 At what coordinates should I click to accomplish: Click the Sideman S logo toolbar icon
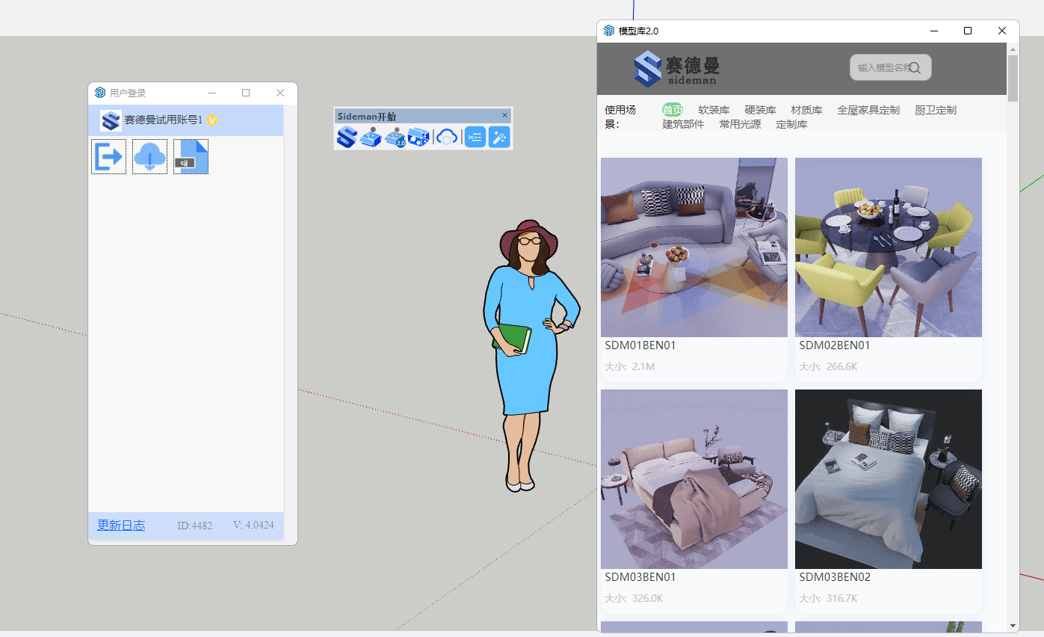pos(347,137)
